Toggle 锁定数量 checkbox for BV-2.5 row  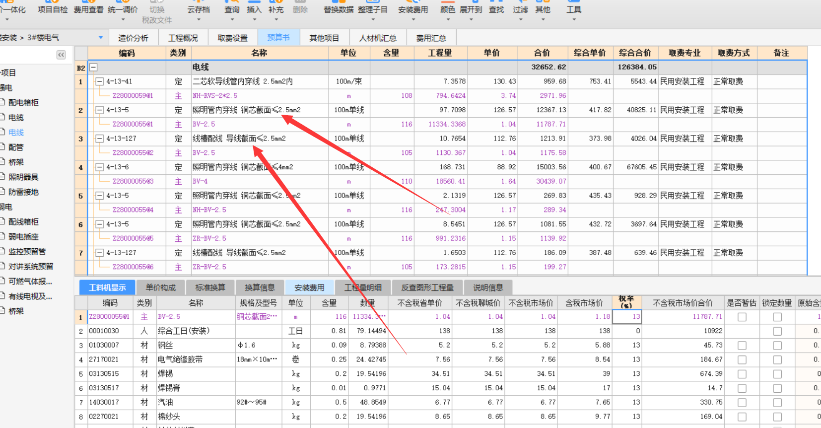tap(777, 317)
